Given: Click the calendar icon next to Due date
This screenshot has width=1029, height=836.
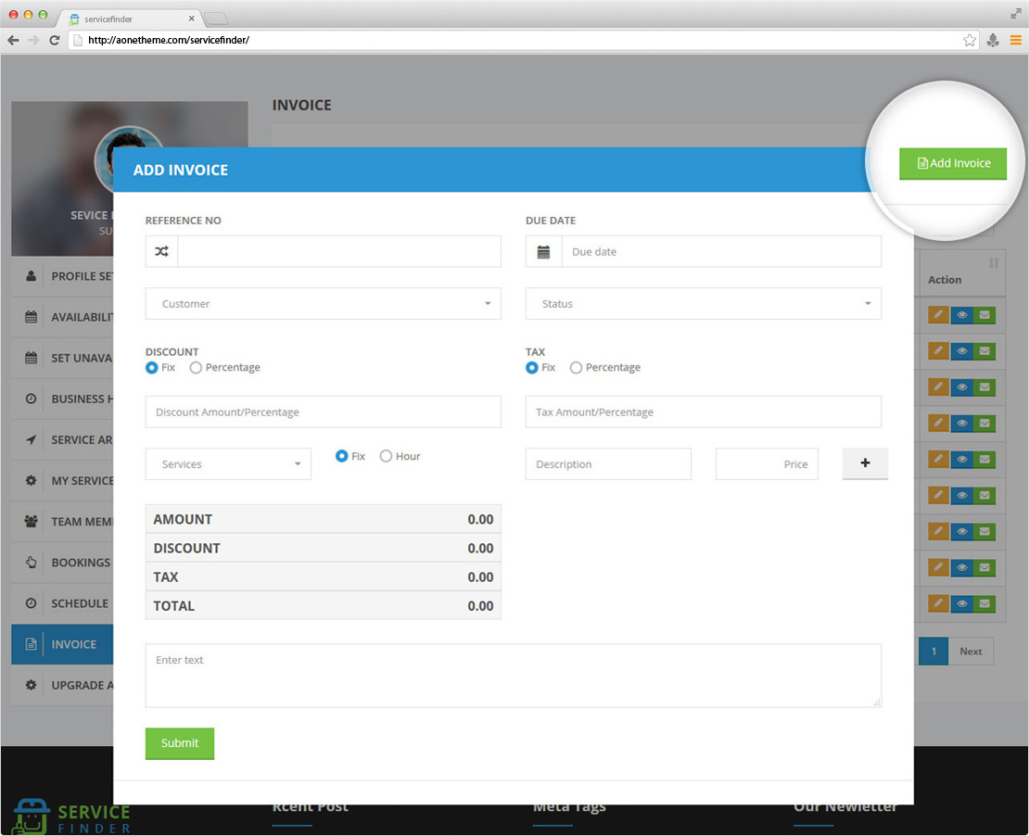Looking at the screenshot, I should coord(544,252).
